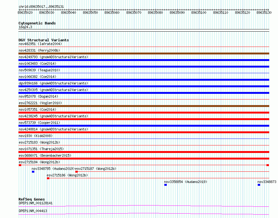Image resolution: width=278 pixels, height=218 pixels.
Task: Click the red esv2715186 start marker
Action: 48,178
